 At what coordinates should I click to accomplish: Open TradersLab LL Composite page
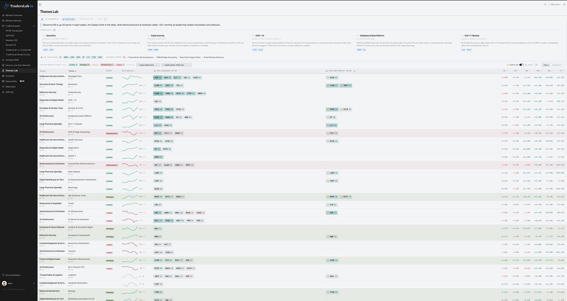[18, 50]
